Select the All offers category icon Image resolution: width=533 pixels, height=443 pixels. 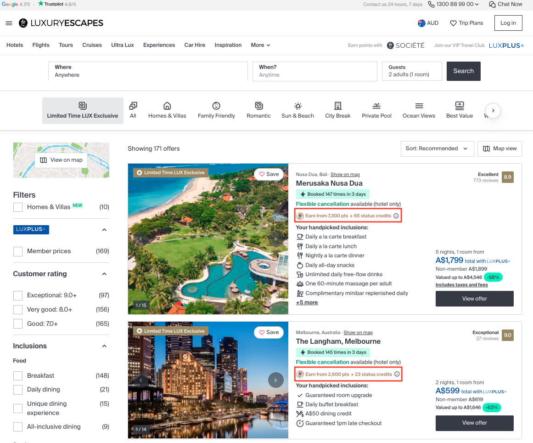pyautogui.click(x=133, y=106)
